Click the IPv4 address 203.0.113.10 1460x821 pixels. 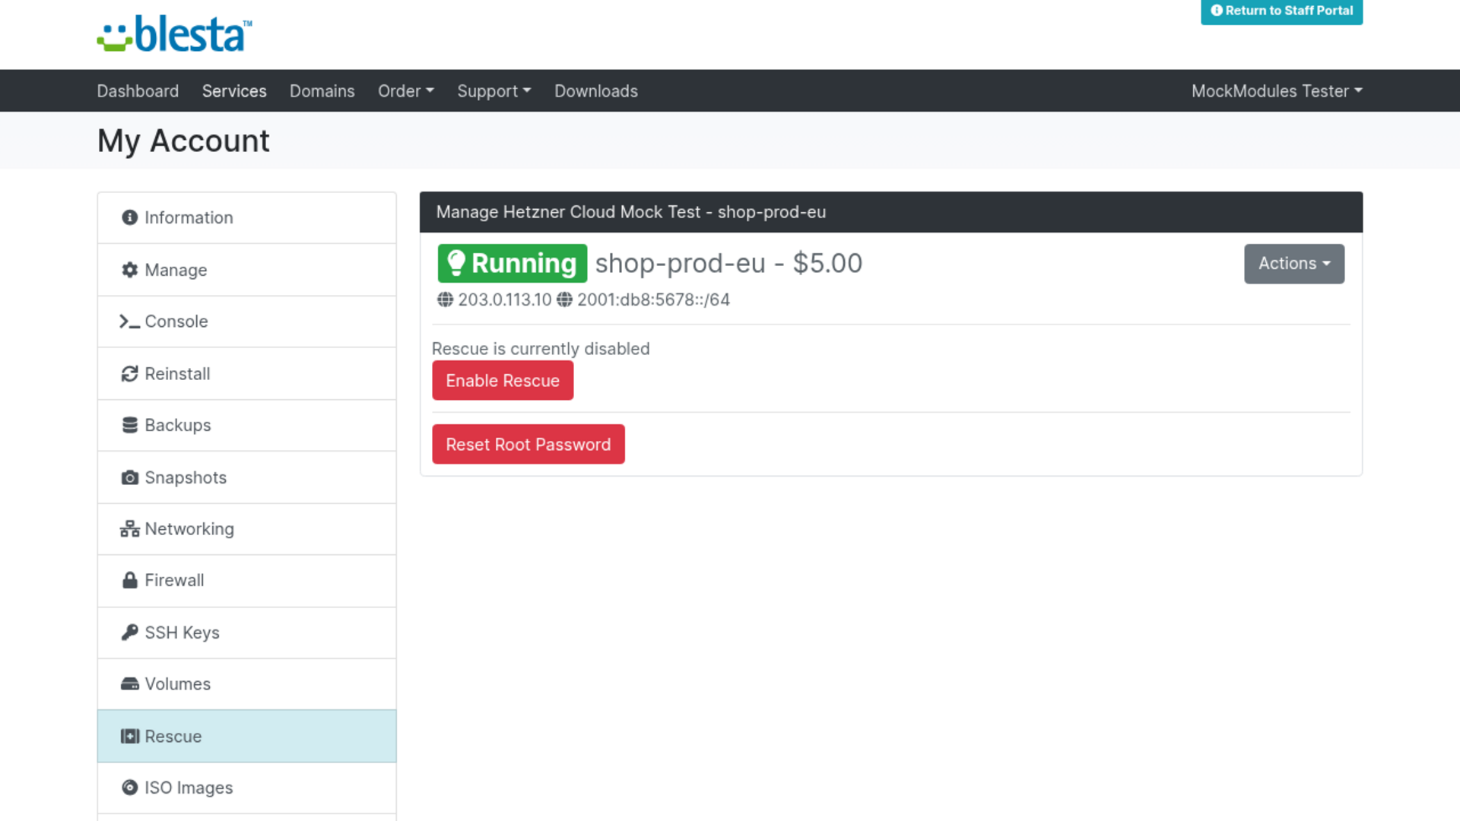[x=505, y=300]
